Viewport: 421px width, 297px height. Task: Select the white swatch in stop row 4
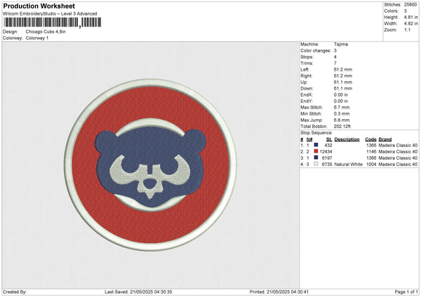click(x=316, y=164)
